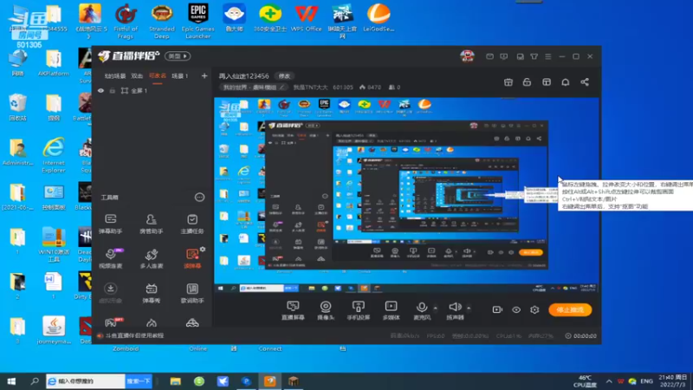
Task: Open the user avatar in the title bar
Action: coord(467,56)
